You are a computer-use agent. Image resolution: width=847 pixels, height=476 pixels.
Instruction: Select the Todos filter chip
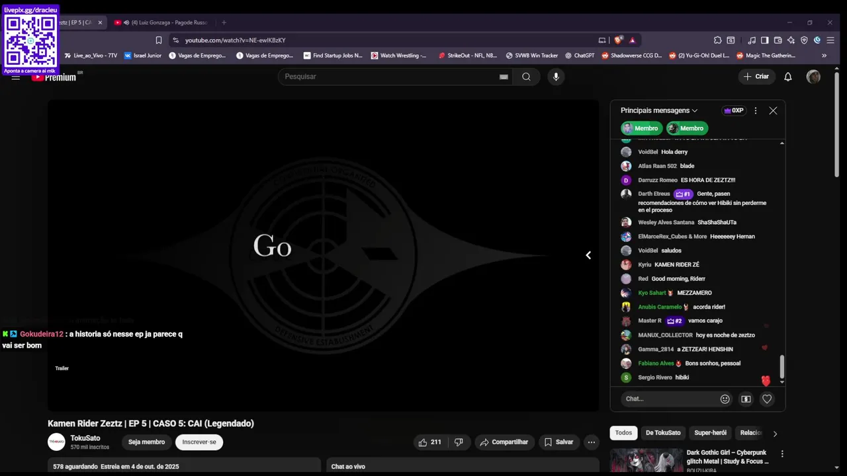tap(623, 433)
